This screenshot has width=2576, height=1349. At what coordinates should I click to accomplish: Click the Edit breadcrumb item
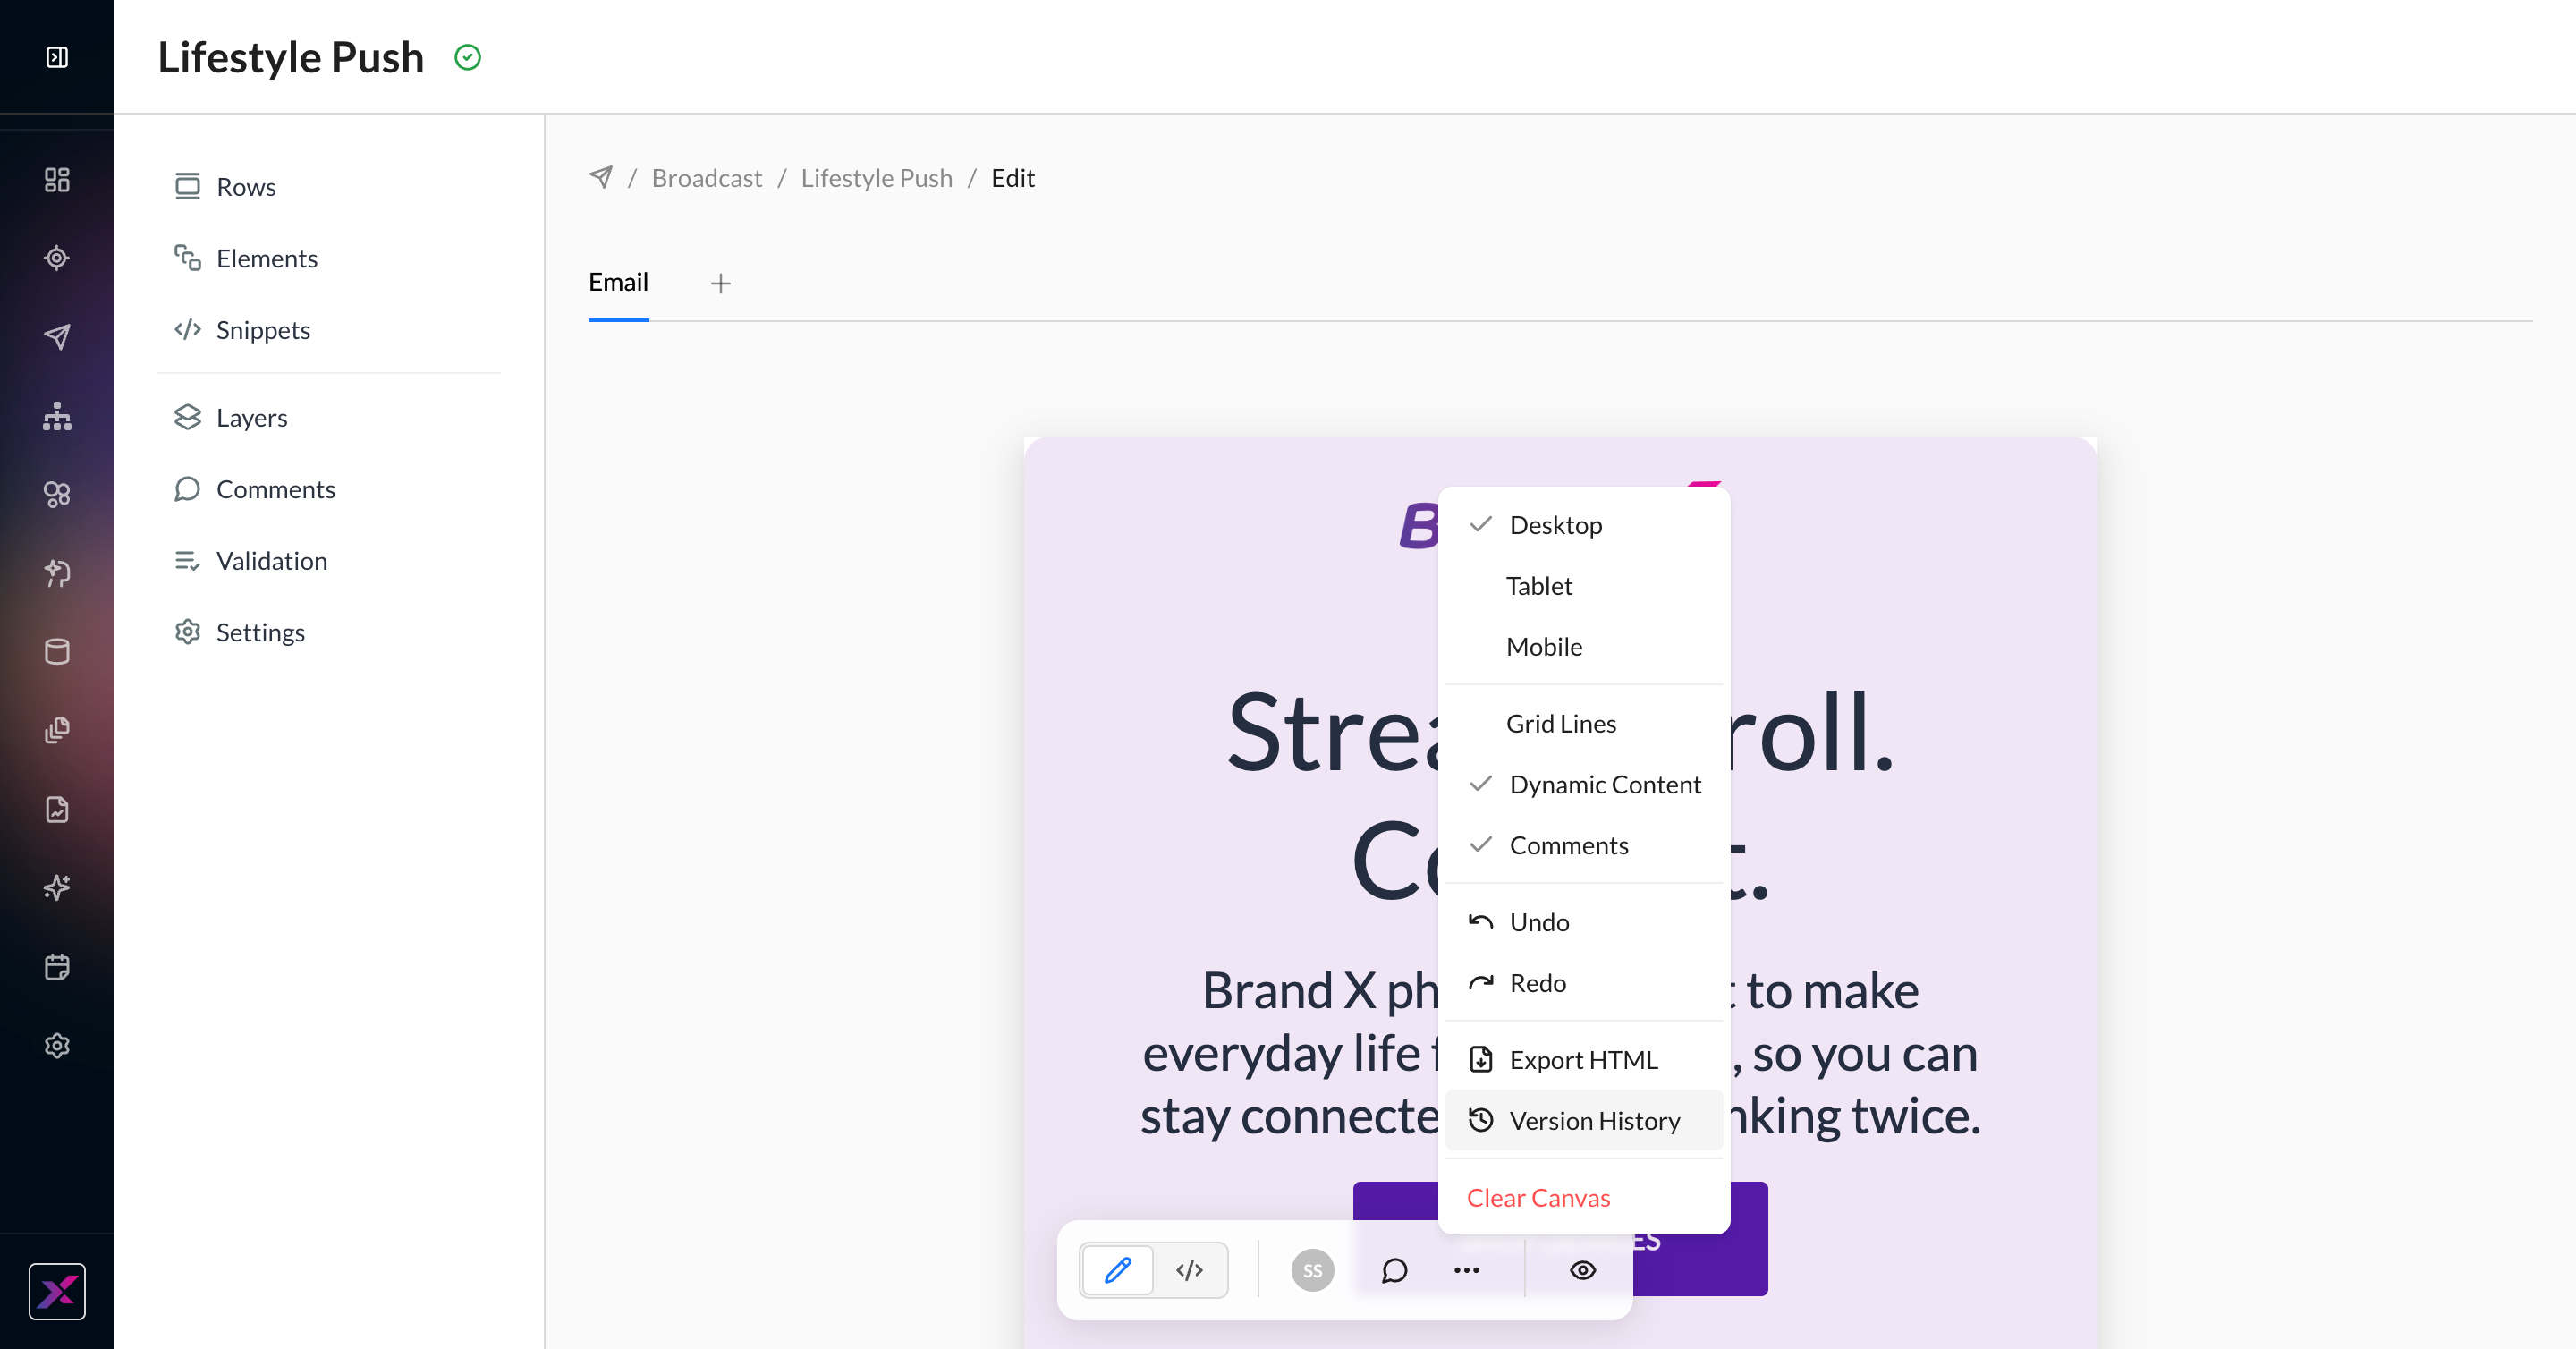[x=1013, y=178]
